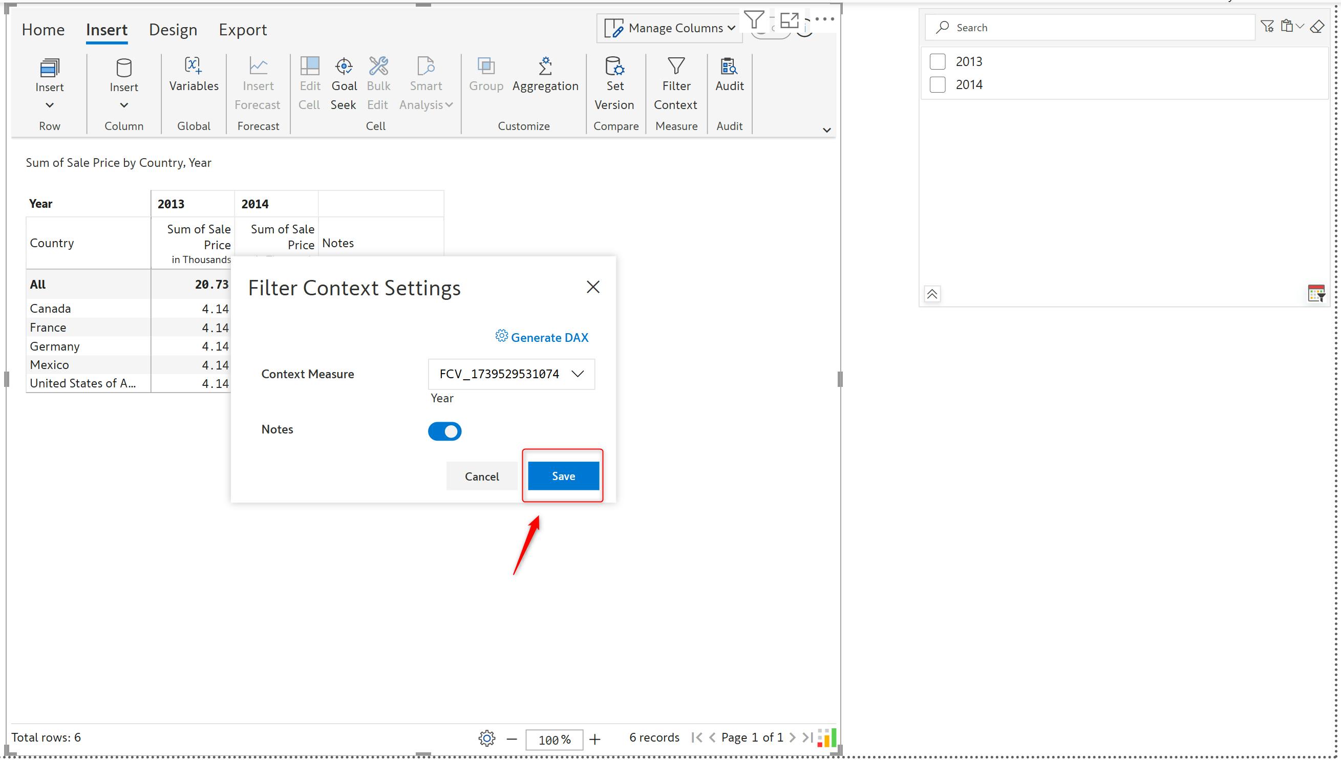
Task: Click the Aggregation icon
Action: [x=545, y=67]
